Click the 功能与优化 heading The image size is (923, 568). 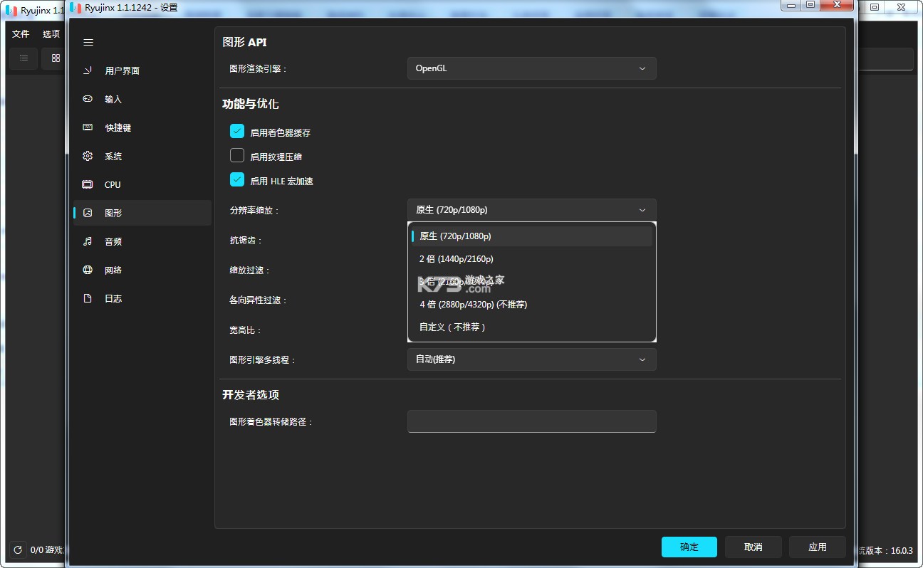coord(251,104)
